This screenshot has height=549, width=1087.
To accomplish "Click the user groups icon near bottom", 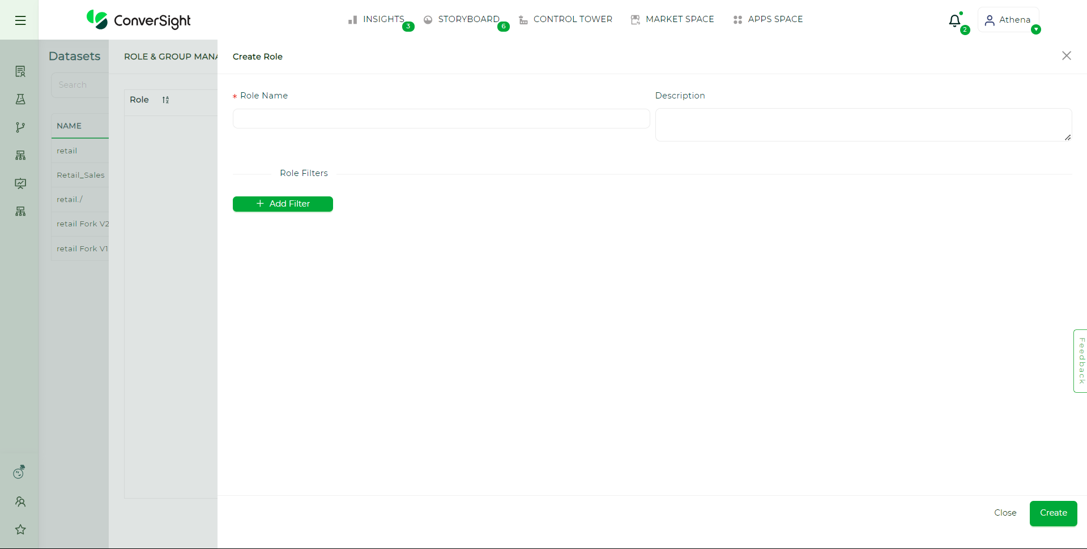I will coord(20,501).
